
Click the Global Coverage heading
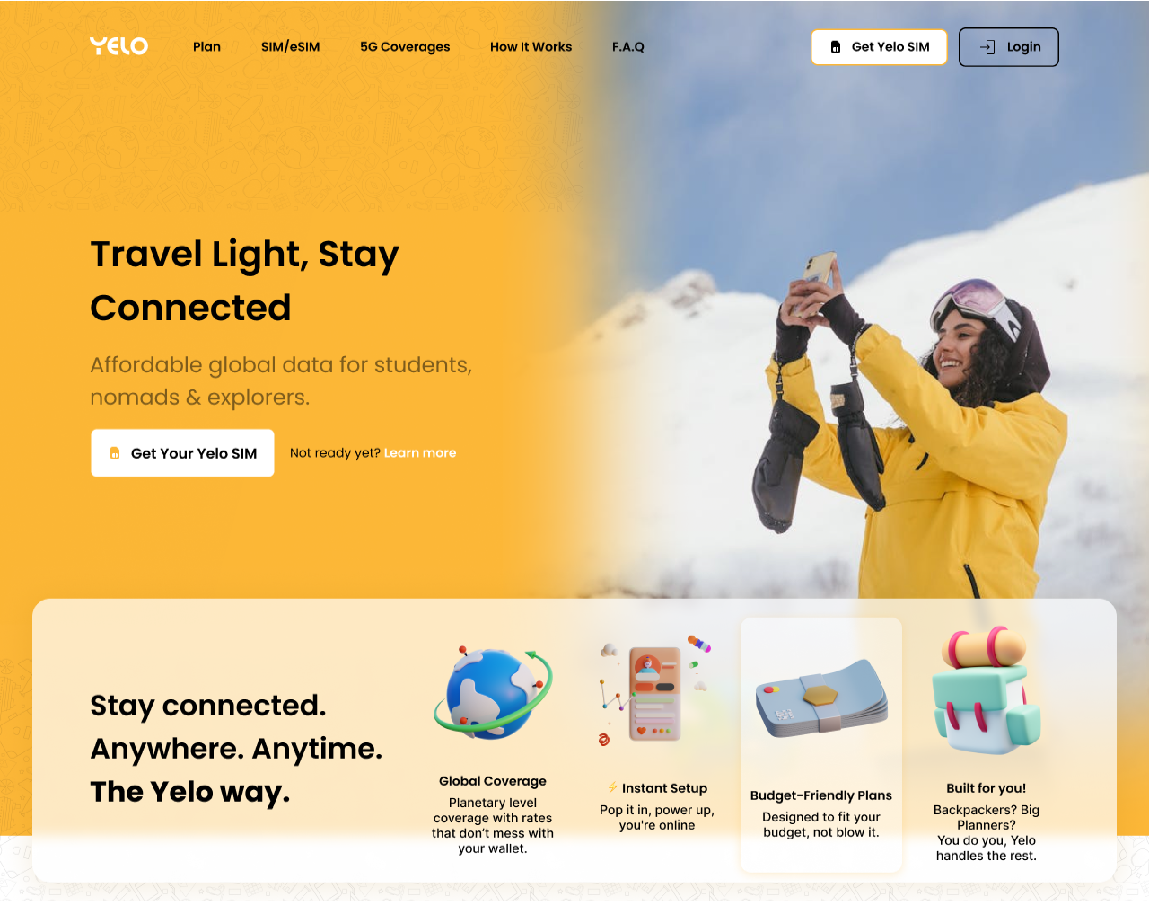[492, 781]
